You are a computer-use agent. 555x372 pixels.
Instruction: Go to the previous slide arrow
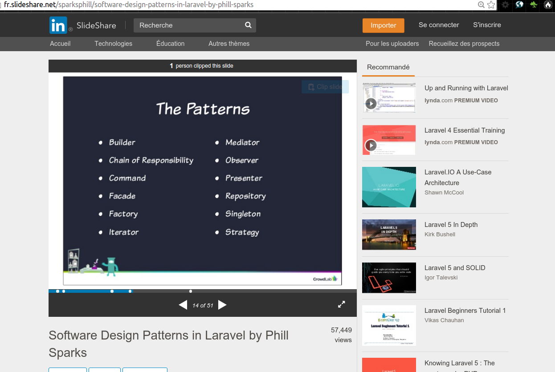(183, 305)
